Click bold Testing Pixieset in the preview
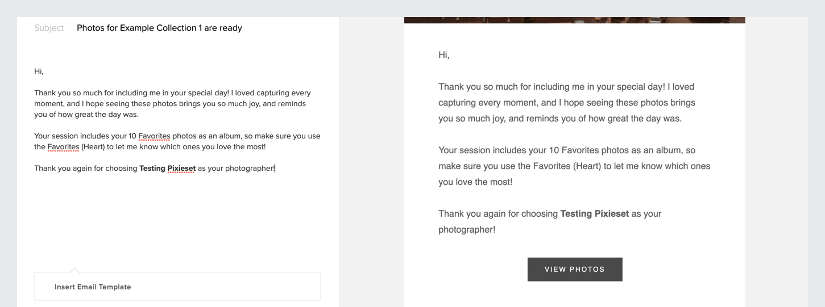 click(595, 214)
